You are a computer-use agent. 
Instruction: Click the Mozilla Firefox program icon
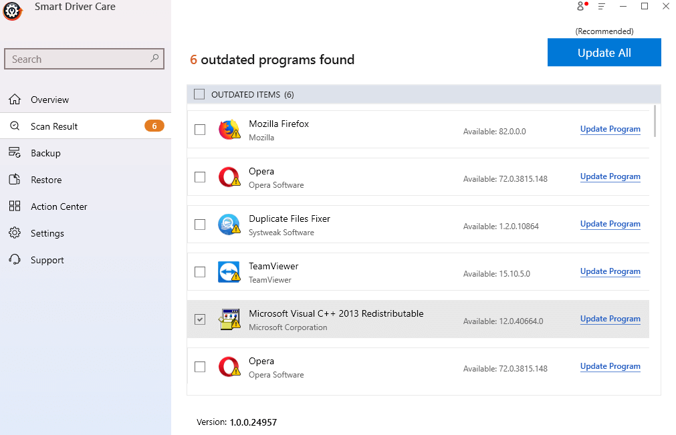tap(229, 129)
